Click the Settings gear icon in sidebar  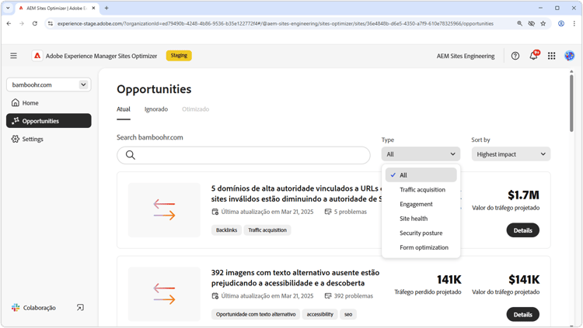click(16, 139)
